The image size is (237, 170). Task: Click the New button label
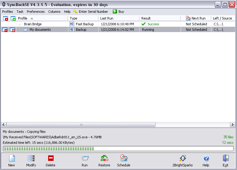12,165
